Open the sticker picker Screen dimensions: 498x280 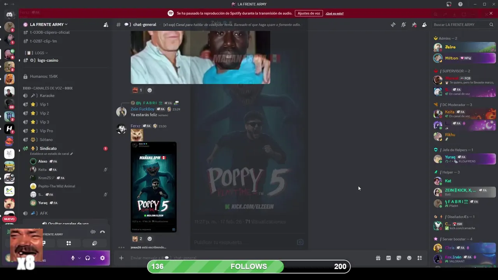399,258
